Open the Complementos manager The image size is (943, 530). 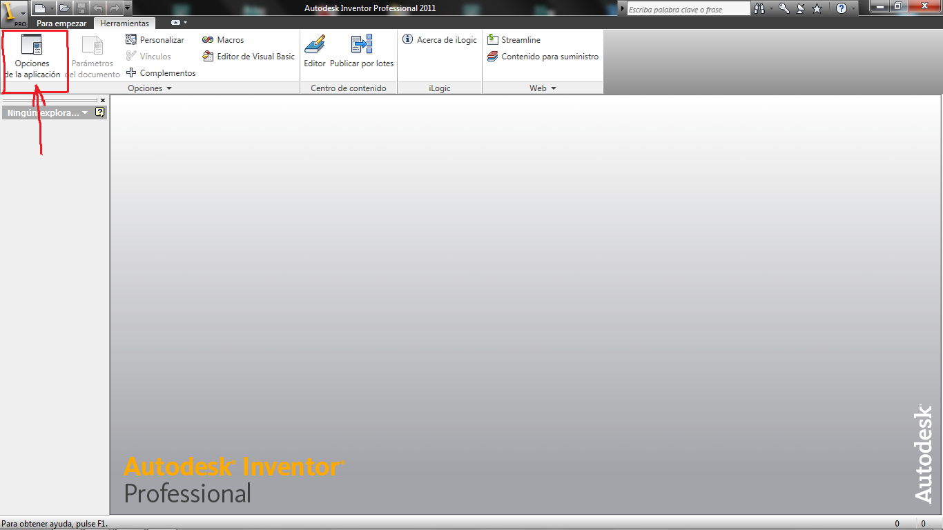pyautogui.click(x=161, y=73)
